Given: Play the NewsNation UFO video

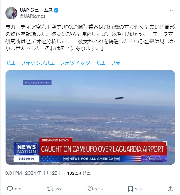Looking at the screenshot, I should (x=90, y=118).
